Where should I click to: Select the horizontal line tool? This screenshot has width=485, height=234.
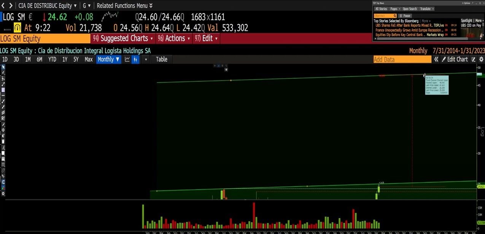click(3, 95)
